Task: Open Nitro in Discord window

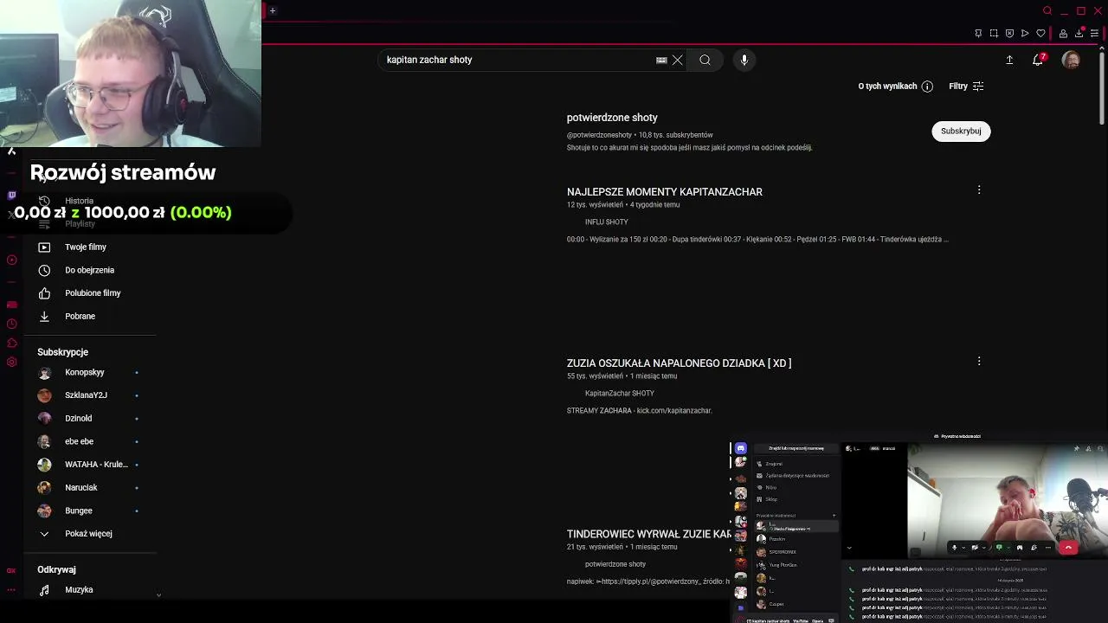Action: (770, 487)
